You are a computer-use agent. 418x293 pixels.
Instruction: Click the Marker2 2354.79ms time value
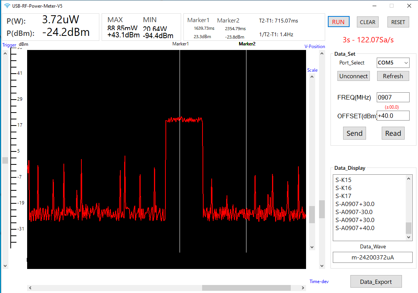pos(235,29)
